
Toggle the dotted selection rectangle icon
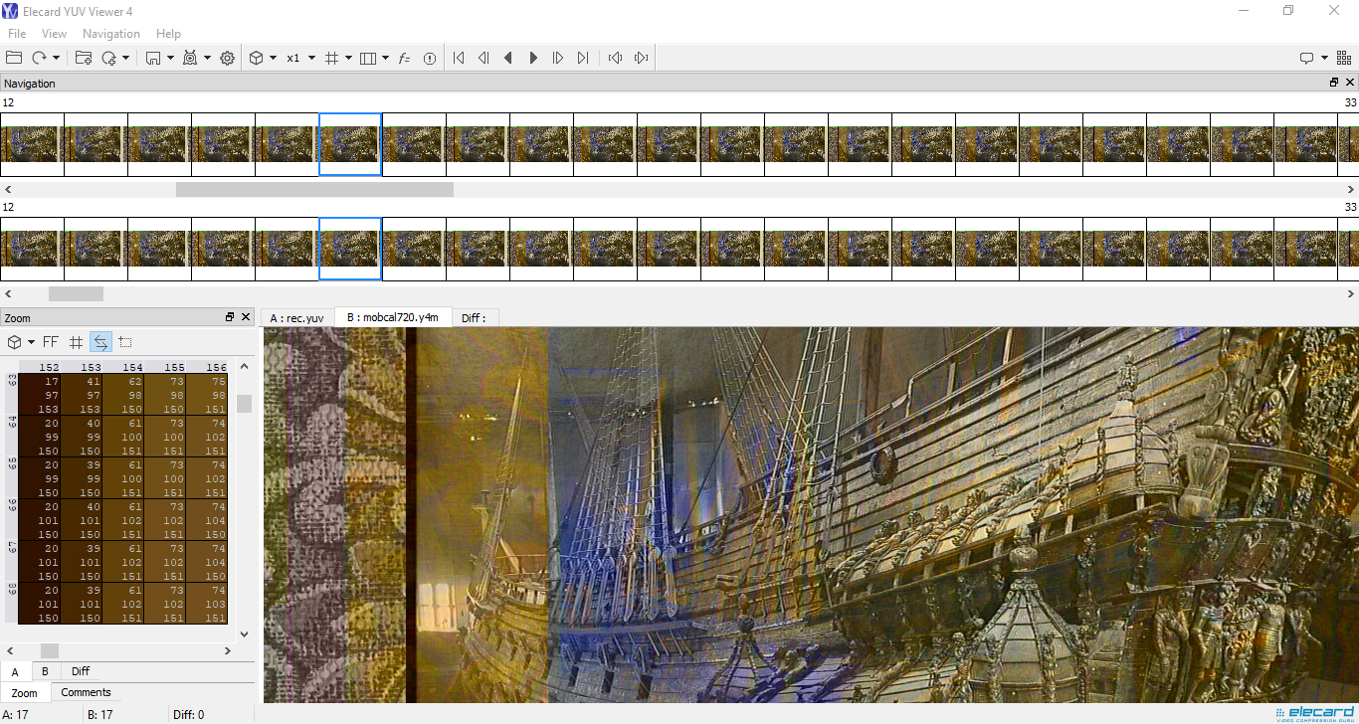pyautogui.click(x=125, y=342)
